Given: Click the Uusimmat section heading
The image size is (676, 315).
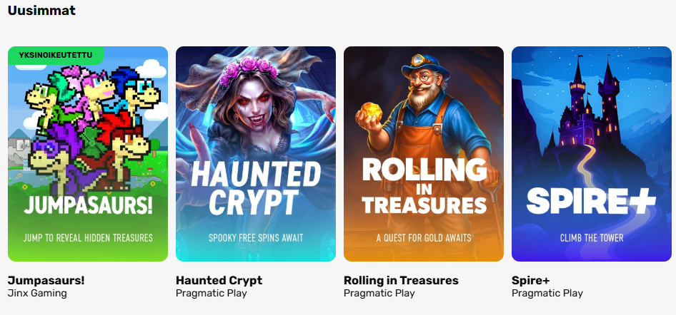Looking at the screenshot, I should pyautogui.click(x=42, y=10).
